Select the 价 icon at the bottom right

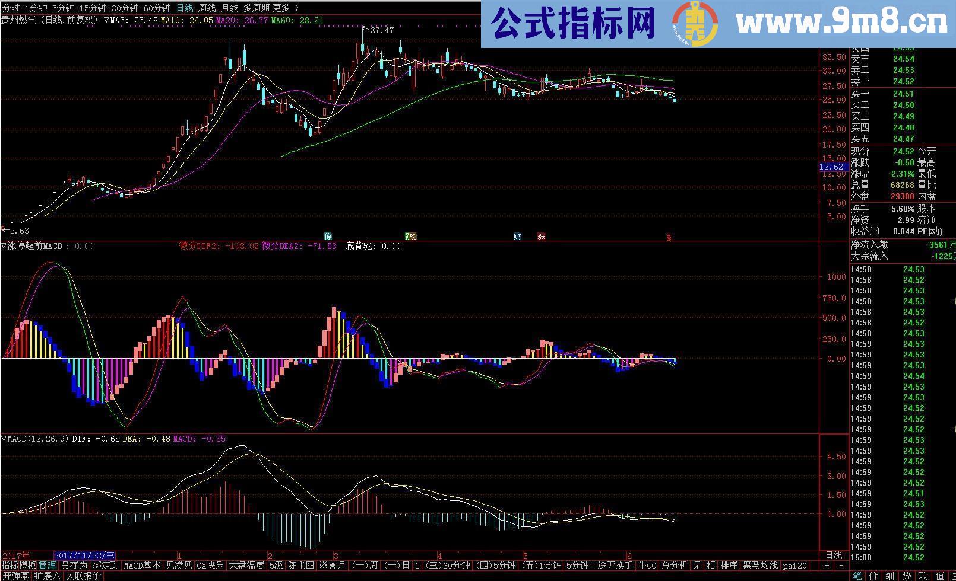[x=874, y=575]
